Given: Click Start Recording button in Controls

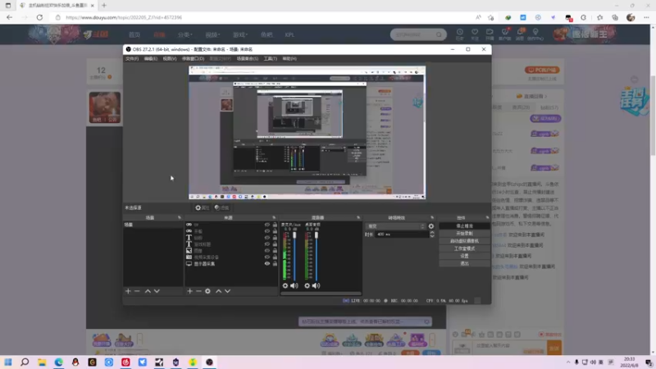Looking at the screenshot, I should pos(464,234).
